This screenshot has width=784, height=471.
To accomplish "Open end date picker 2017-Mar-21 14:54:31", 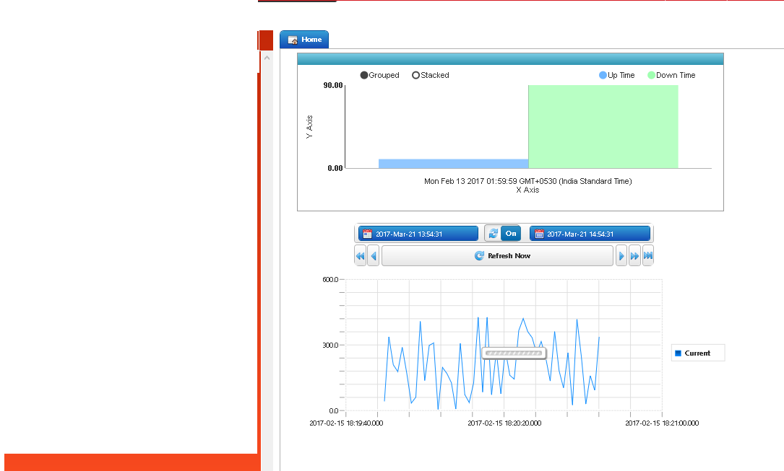I will [x=590, y=234].
